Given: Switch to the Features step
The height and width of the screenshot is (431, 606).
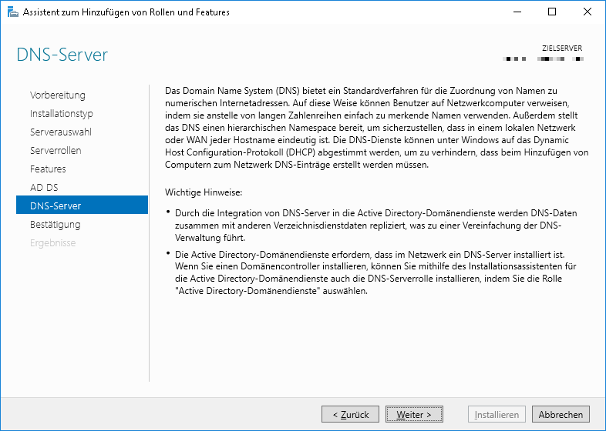Looking at the screenshot, I should [x=48, y=169].
